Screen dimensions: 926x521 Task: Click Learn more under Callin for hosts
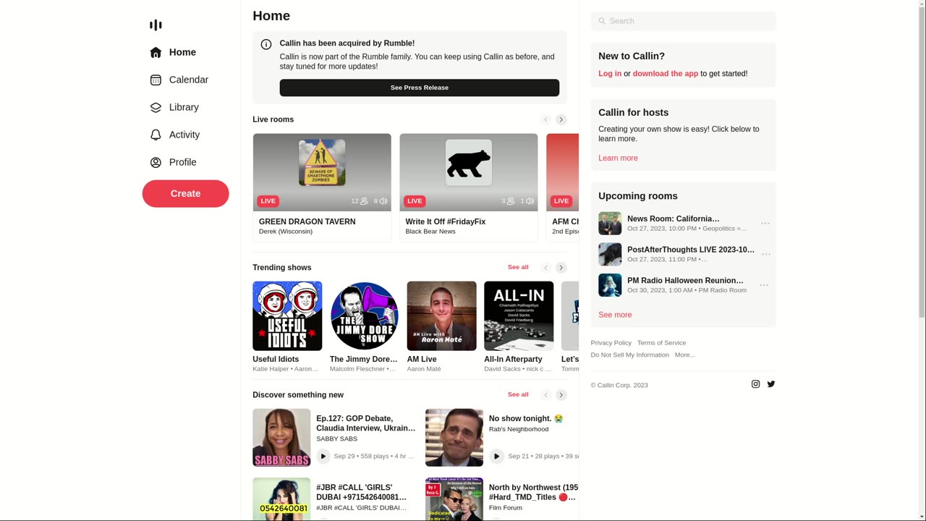[618, 158]
